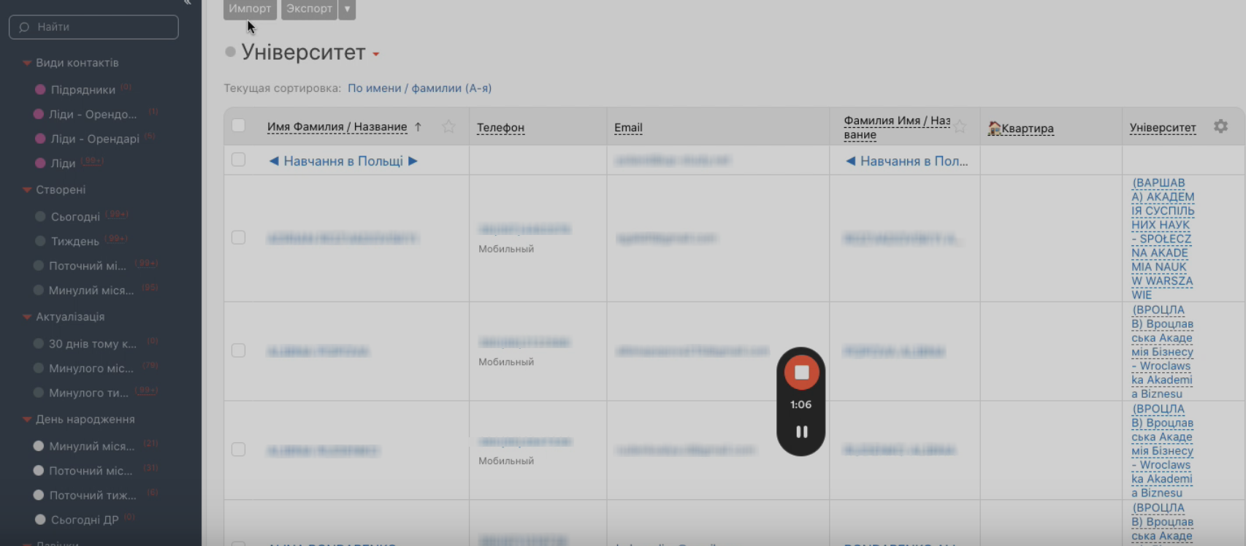Click star icon beside Фамилия Имя column
Screen dimensions: 1246x546
coord(960,127)
